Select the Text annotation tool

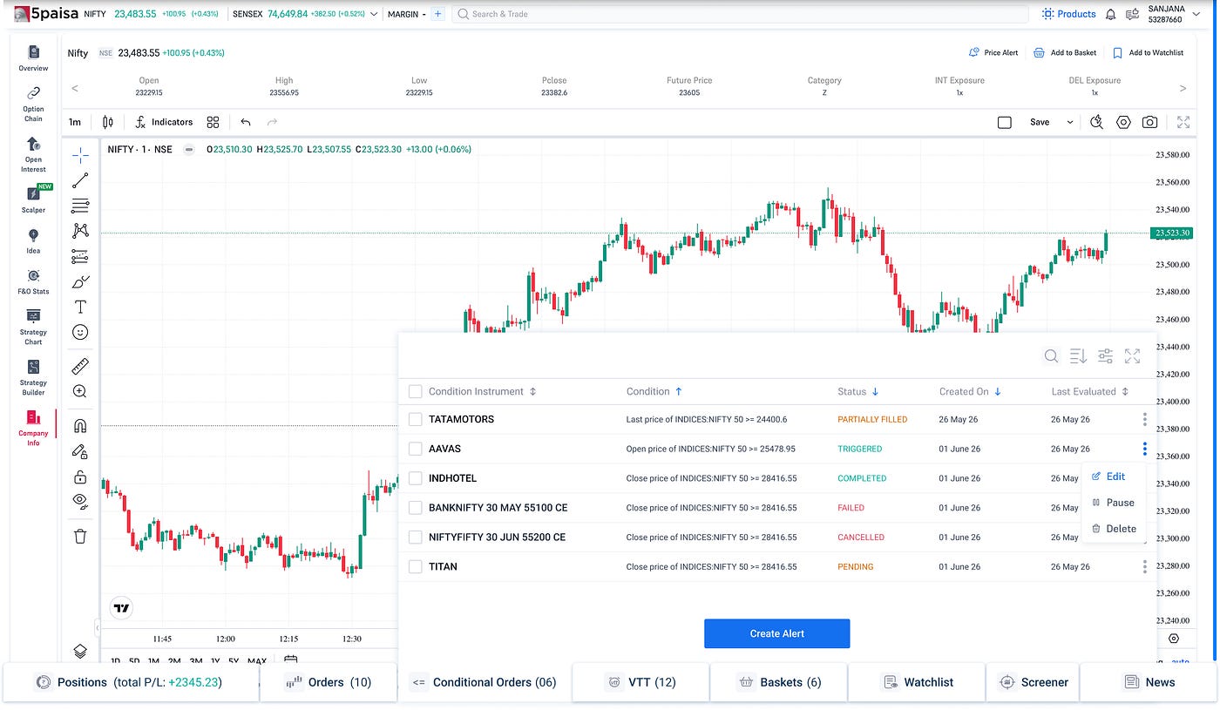click(x=80, y=307)
